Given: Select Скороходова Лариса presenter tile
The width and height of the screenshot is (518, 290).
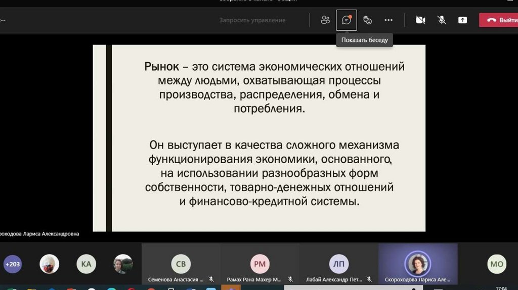Looking at the screenshot, I should point(418,264).
